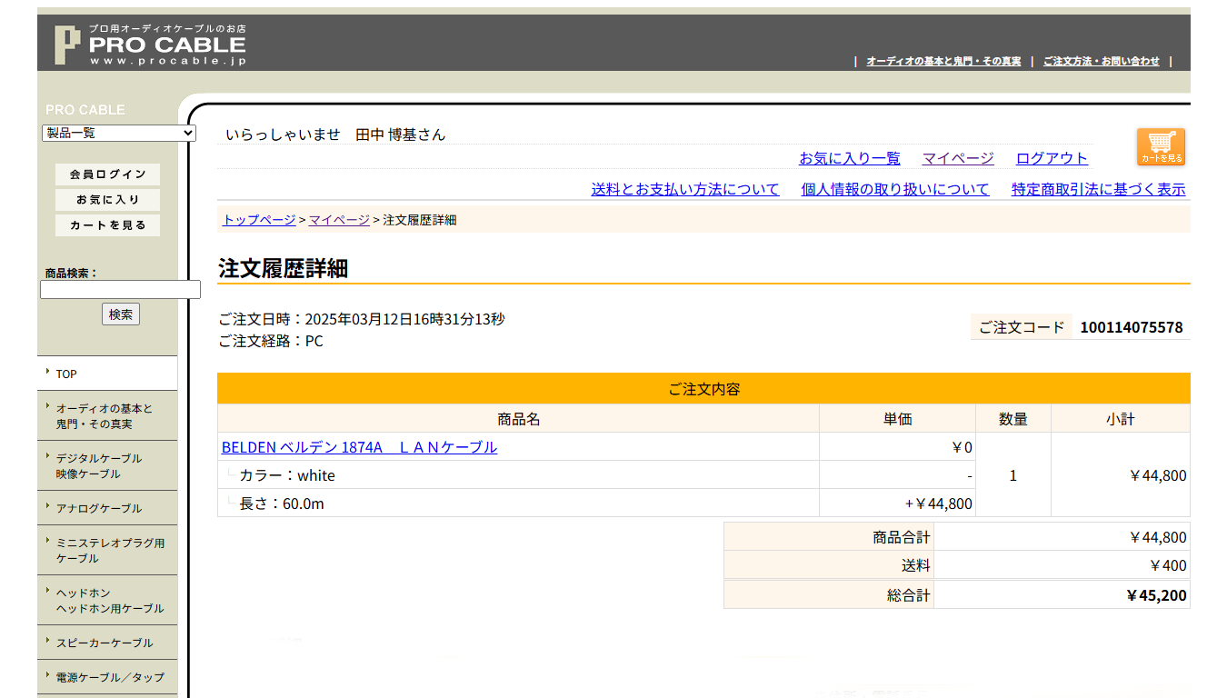
Task: Open 特定商取引法に基づく表示 link
Action: tap(1098, 189)
